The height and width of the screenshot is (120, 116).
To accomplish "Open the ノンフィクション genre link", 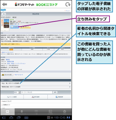I will tap(20, 63).
